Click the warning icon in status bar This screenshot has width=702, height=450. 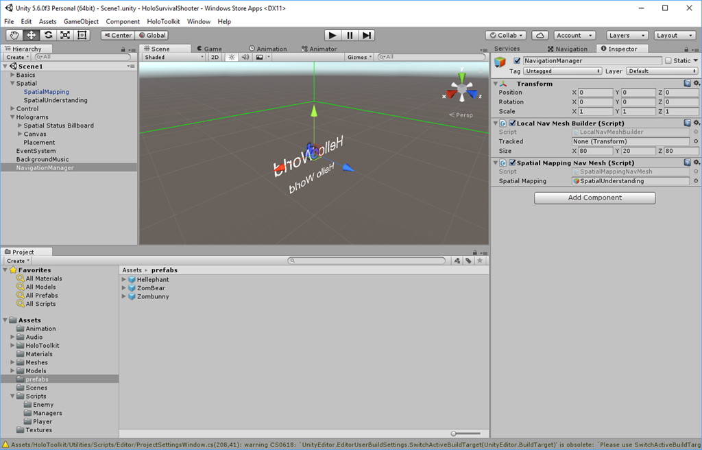5,445
